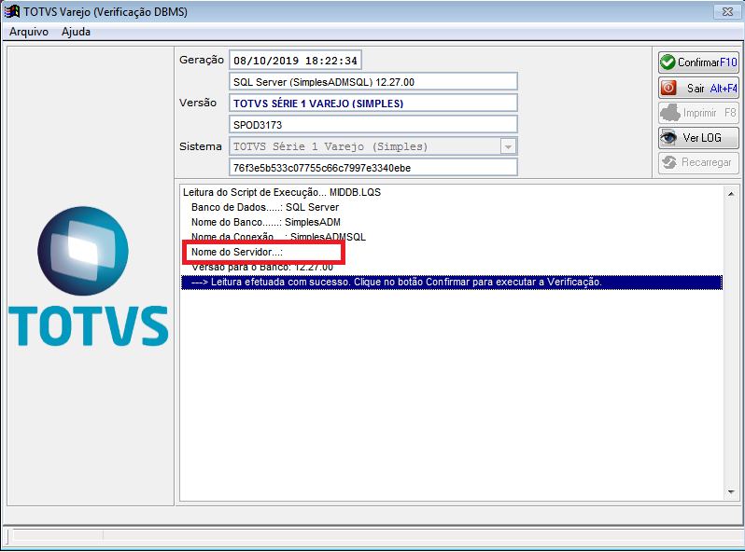Click the SQL Server (SimplesADMSQL) 12.27.00 field
The height and width of the screenshot is (552, 745).
click(373, 82)
